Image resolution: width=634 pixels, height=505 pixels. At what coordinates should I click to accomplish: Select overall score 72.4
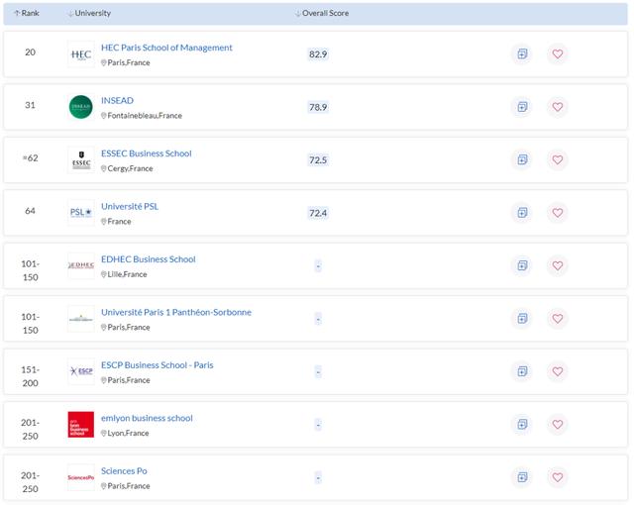click(318, 213)
